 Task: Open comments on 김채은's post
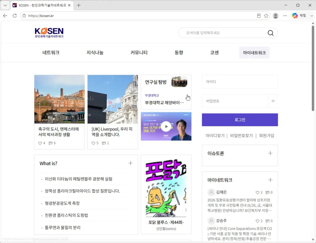coord(268,193)
